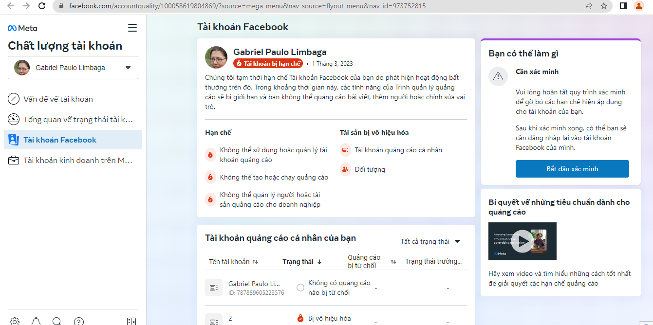Viewport: 653px width, 325px height.
Task: View site info padlock icon
Action: tap(61, 6)
